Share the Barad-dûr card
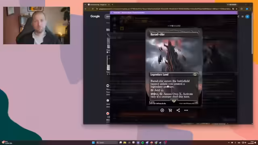 [178, 110]
